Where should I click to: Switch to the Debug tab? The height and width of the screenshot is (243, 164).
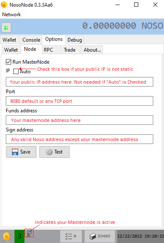pos(75,40)
